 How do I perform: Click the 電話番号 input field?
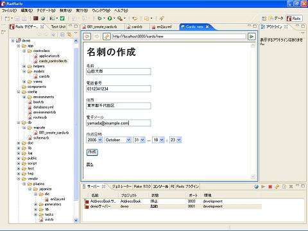[119, 89]
